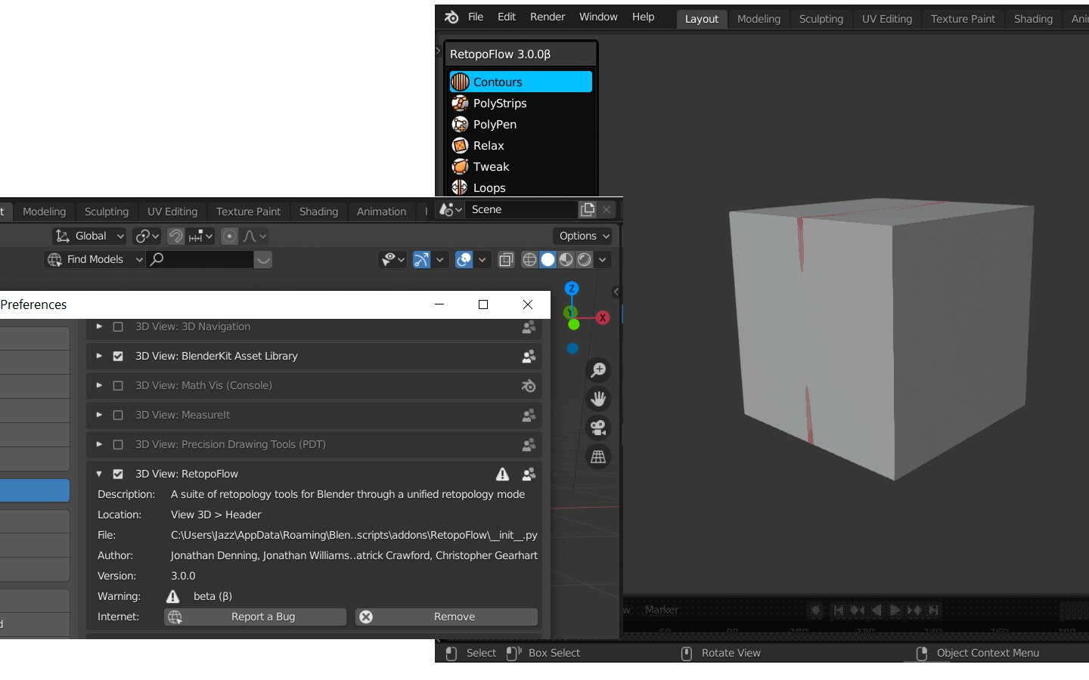The height and width of the screenshot is (680, 1089).
Task: Click the Scene name field
Action: (522, 209)
